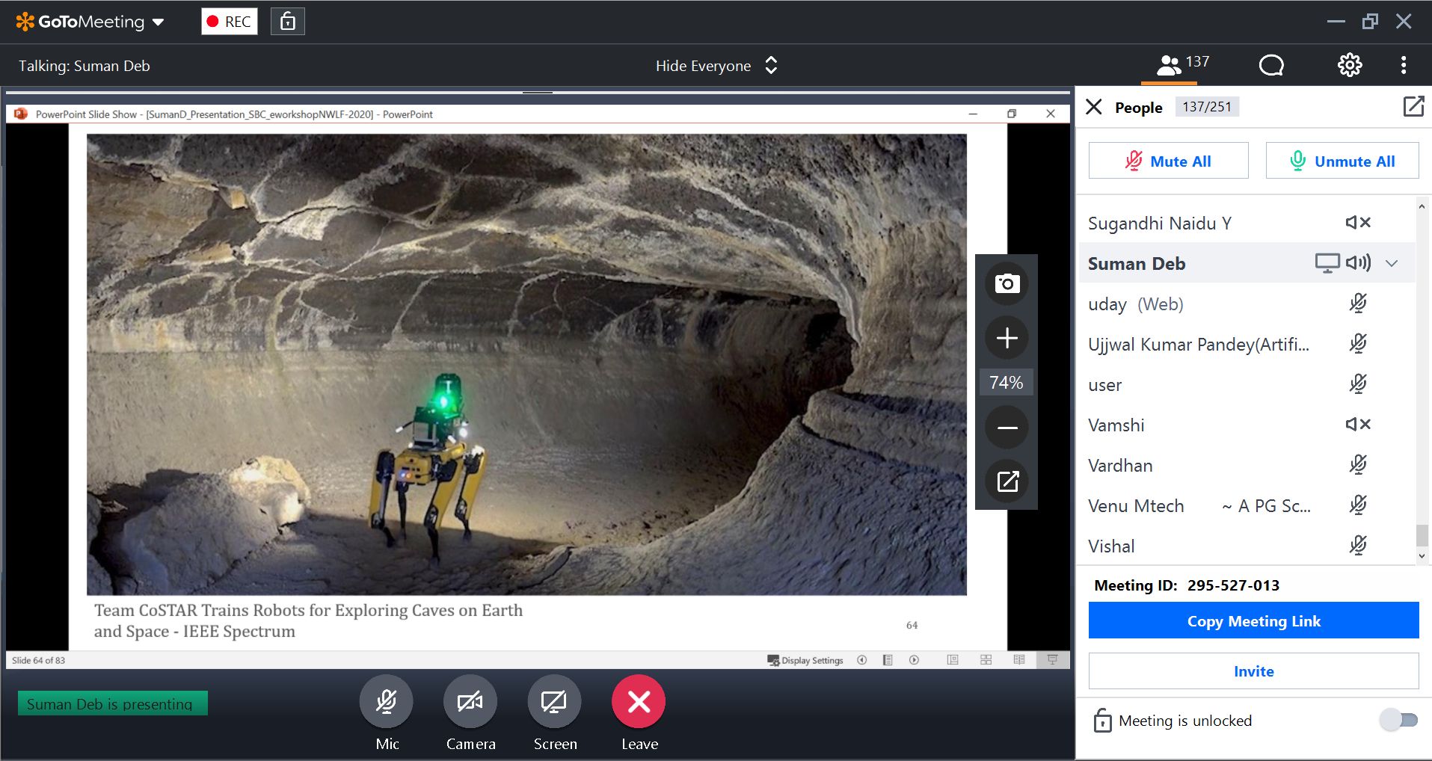The height and width of the screenshot is (761, 1432).
Task: Unmute your microphone with Mic button
Action: tap(386, 702)
